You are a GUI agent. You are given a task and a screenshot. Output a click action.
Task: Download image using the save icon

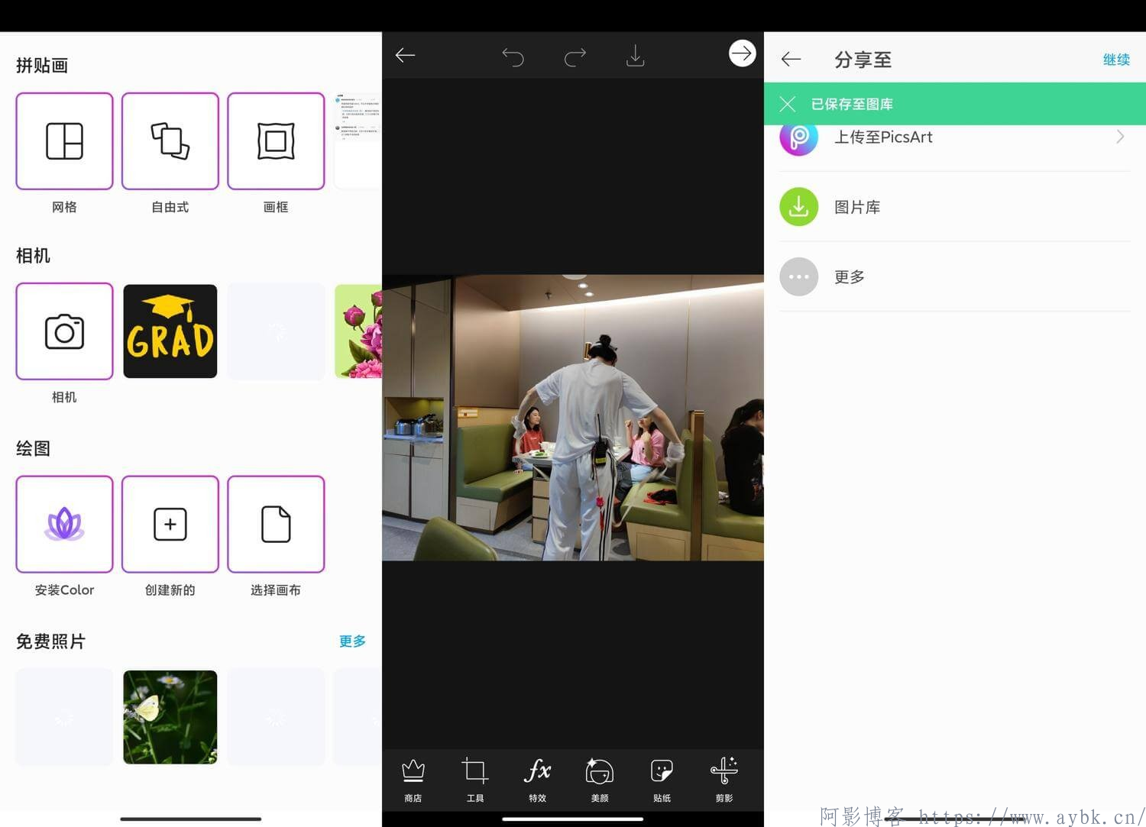coord(636,56)
